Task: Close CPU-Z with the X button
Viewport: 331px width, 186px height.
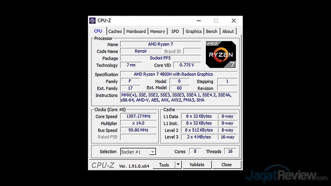Action: (x=234, y=21)
